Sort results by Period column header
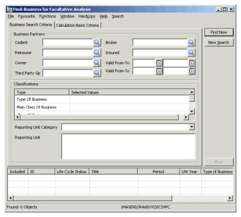Screen dimensions: 241x217 coord(158,171)
